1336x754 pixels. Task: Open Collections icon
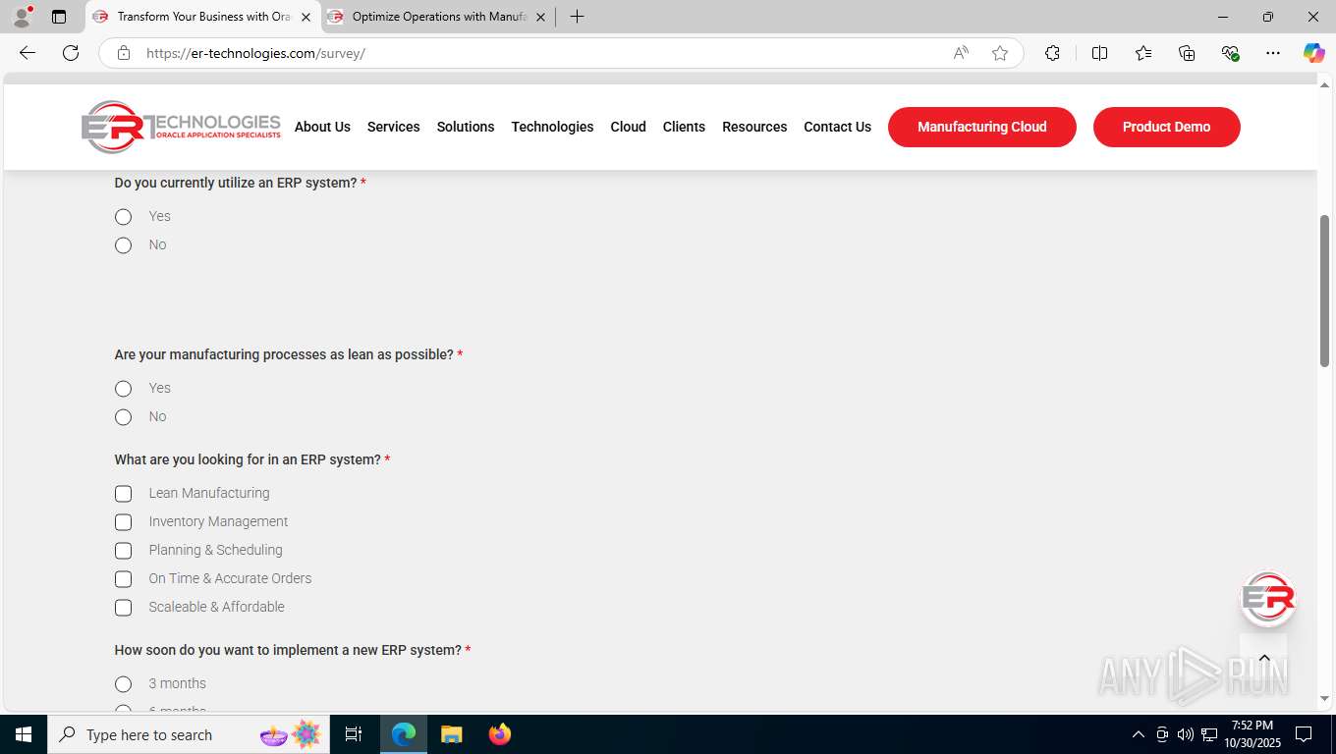coord(1187,53)
